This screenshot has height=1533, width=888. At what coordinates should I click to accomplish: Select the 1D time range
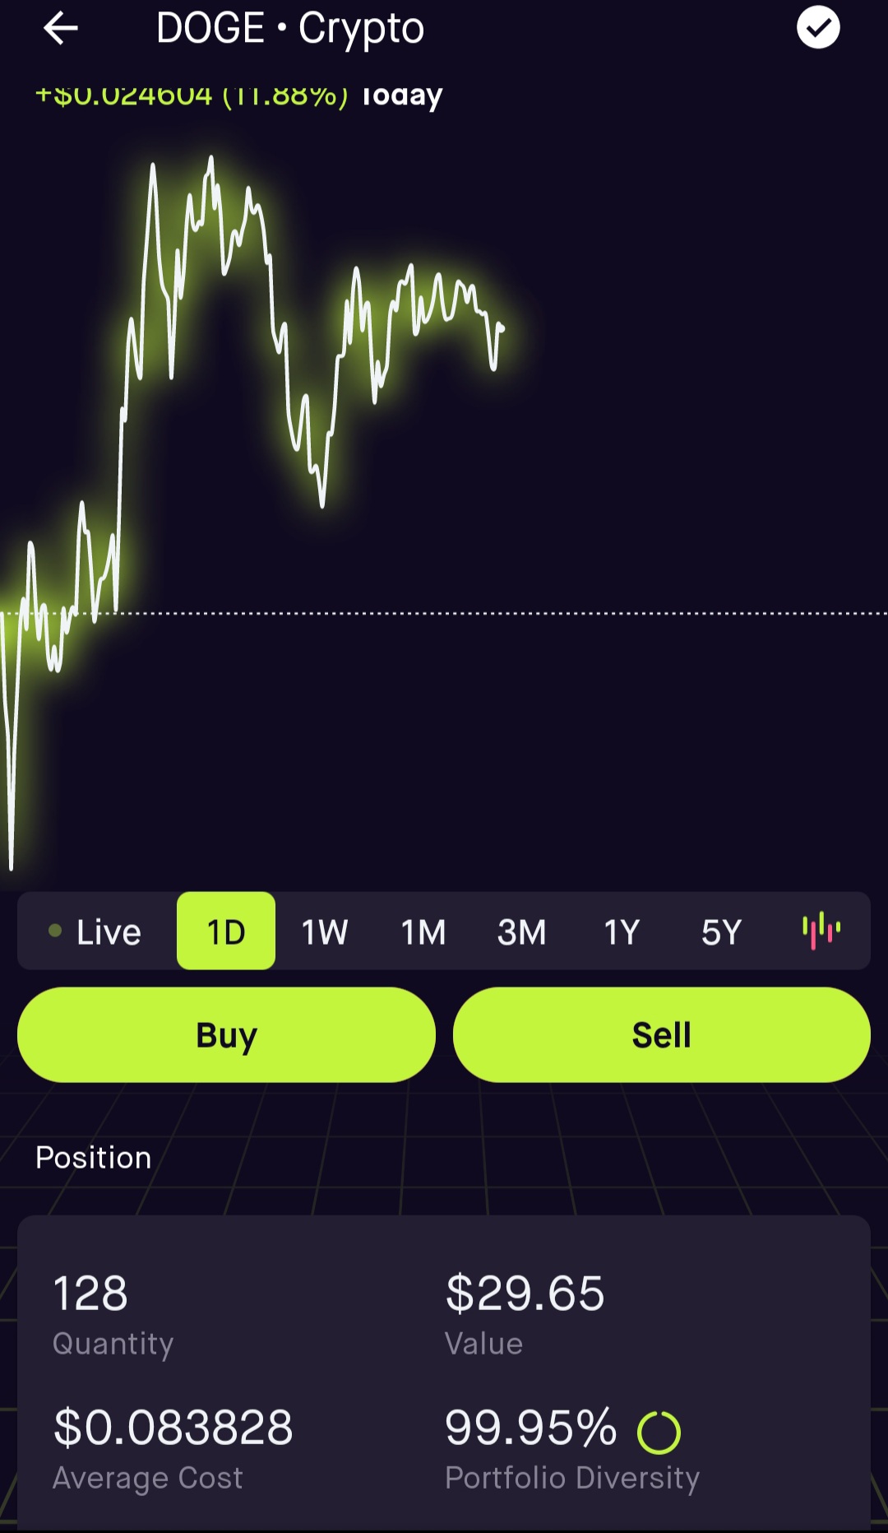(226, 931)
